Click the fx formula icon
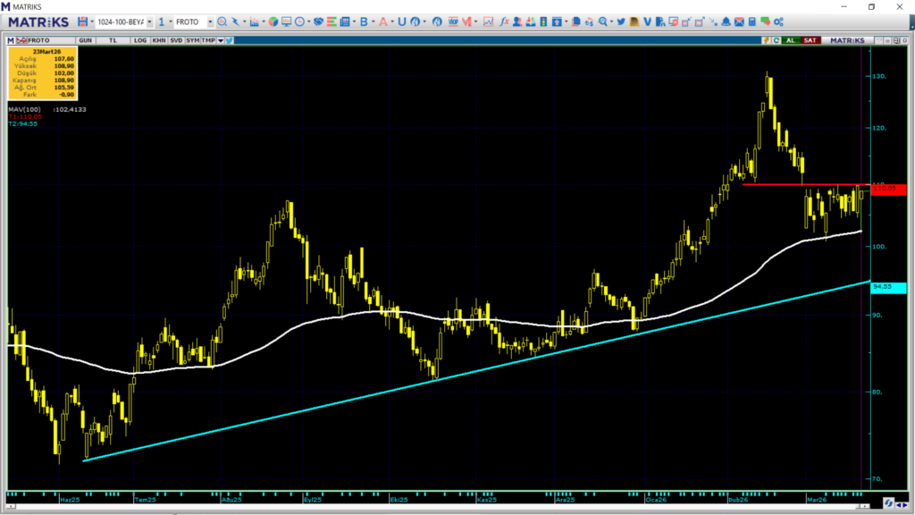Image resolution: width=915 pixels, height=515 pixels. pos(504,21)
